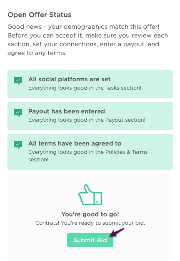The height and width of the screenshot is (261, 180).
Task: Select the 'All terms have been agreed to' heading
Action: point(75,143)
